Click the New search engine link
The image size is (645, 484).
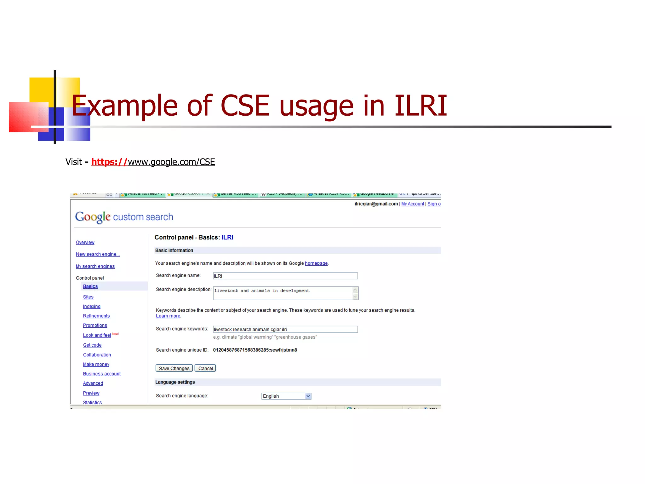pyautogui.click(x=98, y=254)
